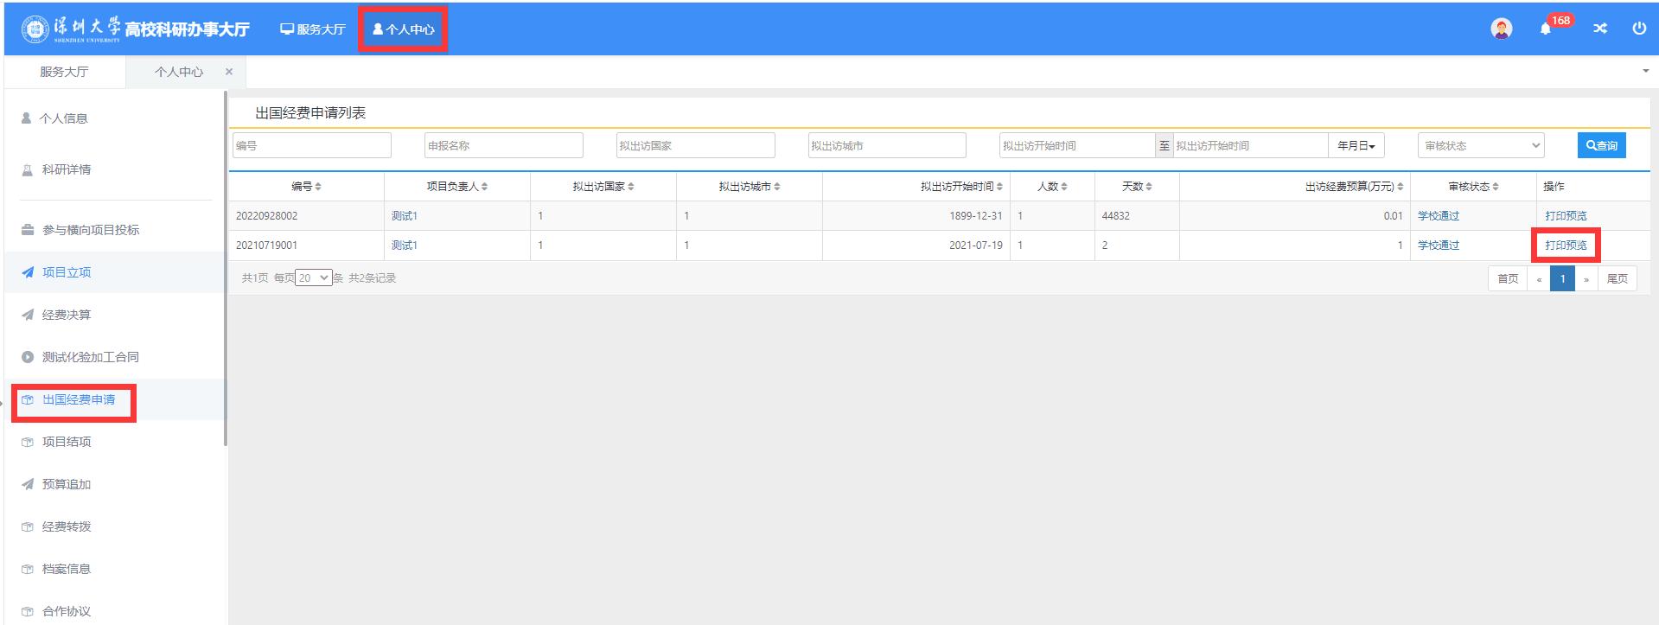The height and width of the screenshot is (625, 1659).
Task: Switch to the 服务大厅 tab
Action: pyautogui.click(x=64, y=72)
